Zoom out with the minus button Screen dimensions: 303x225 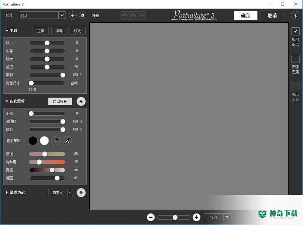151,217
